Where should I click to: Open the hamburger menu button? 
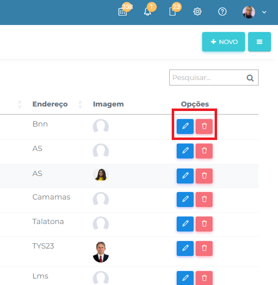(x=260, y=42)
